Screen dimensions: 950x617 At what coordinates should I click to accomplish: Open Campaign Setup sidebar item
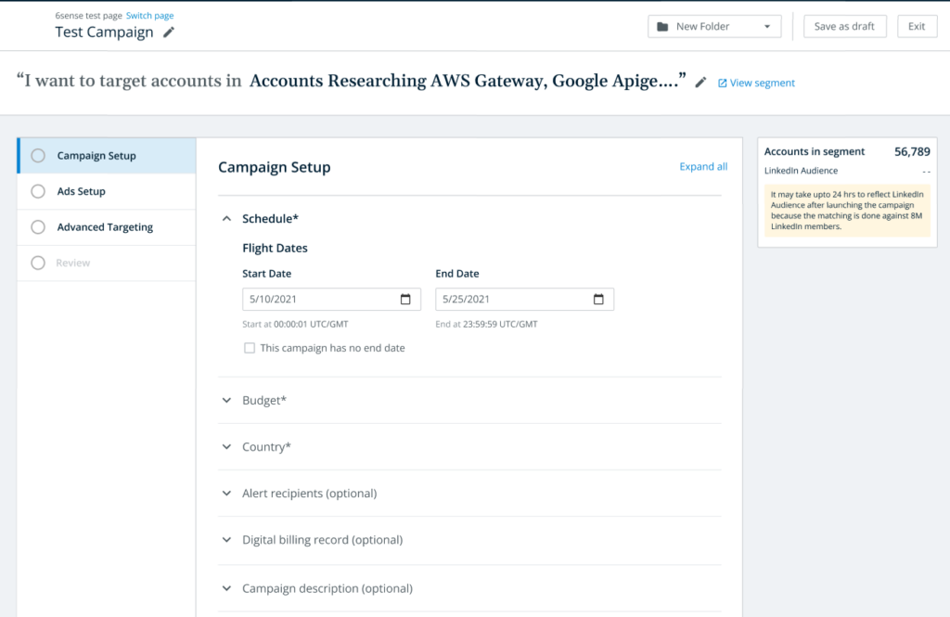(x=107, y=156)
